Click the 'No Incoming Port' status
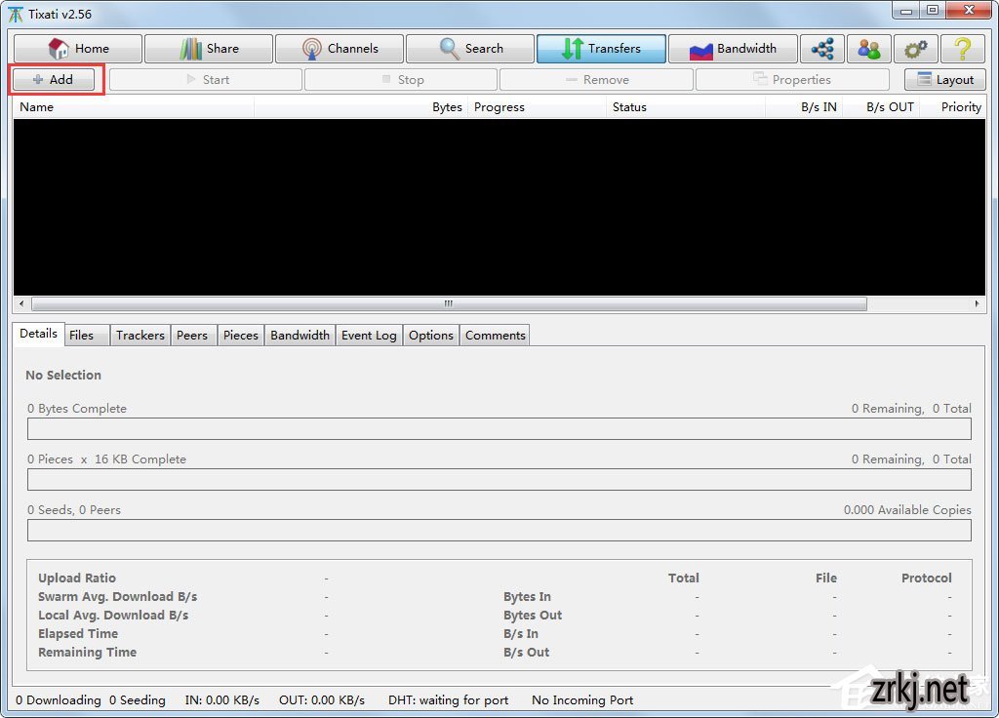 click(x=582, y=700)
